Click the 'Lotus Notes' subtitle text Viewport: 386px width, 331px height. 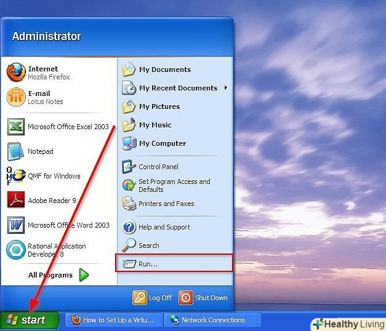coord(46,102)
